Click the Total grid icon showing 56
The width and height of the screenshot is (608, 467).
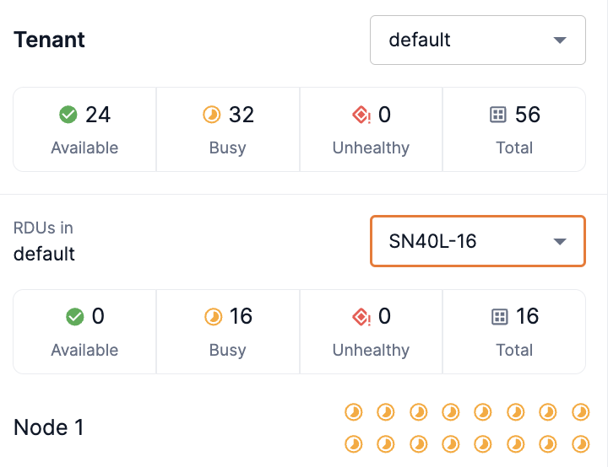point(498,114)
